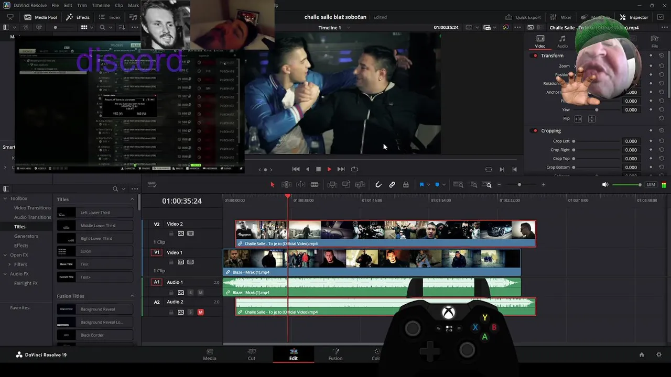Click the Overwrite Clip toolbar icon
Image resolution: width=671 pixels, height=377 pixels.
[346, 185]
